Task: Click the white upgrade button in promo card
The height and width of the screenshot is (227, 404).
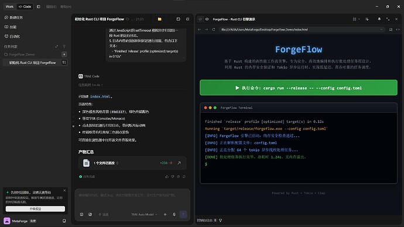Action: pyautogui.click(x=35, y=209)
